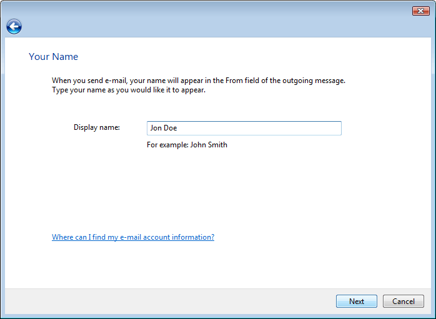The image size is (436, 319).
Task: Click the empty window title bar
Action: click(206, 11)
